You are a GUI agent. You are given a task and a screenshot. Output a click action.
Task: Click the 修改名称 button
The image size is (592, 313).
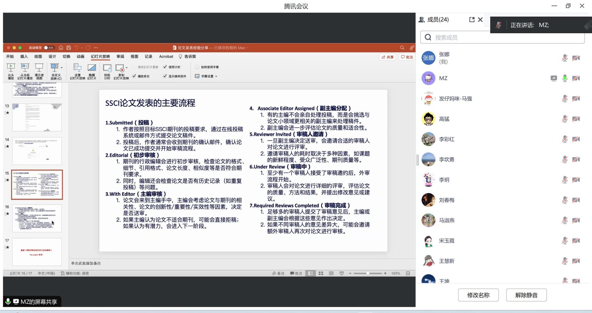[x=478, y=295]
